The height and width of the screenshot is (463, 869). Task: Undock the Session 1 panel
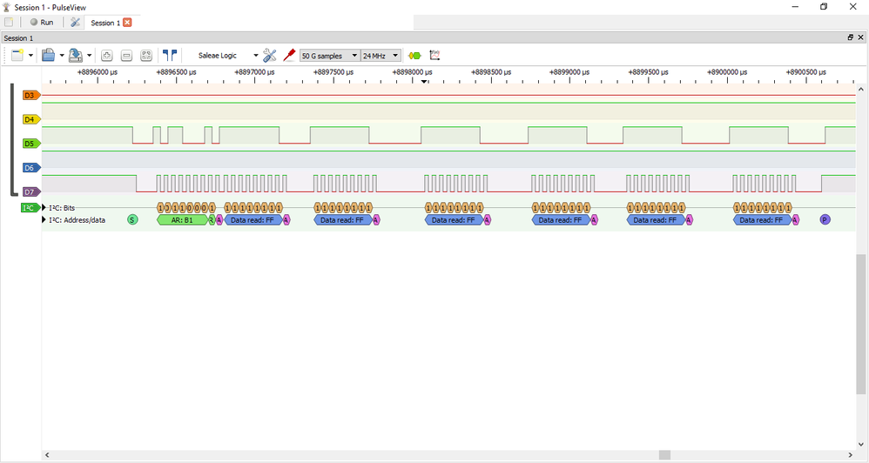(x=851, y=37)
